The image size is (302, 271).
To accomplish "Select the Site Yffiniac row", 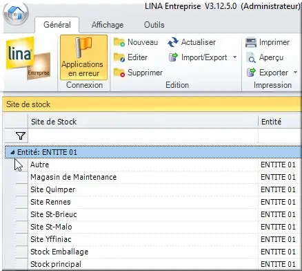I will (x=159, y=239).
